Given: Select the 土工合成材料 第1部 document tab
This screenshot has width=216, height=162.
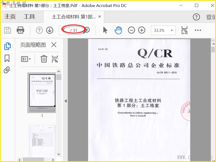Looking at the screenshot, I should click(x=73, y=17).
